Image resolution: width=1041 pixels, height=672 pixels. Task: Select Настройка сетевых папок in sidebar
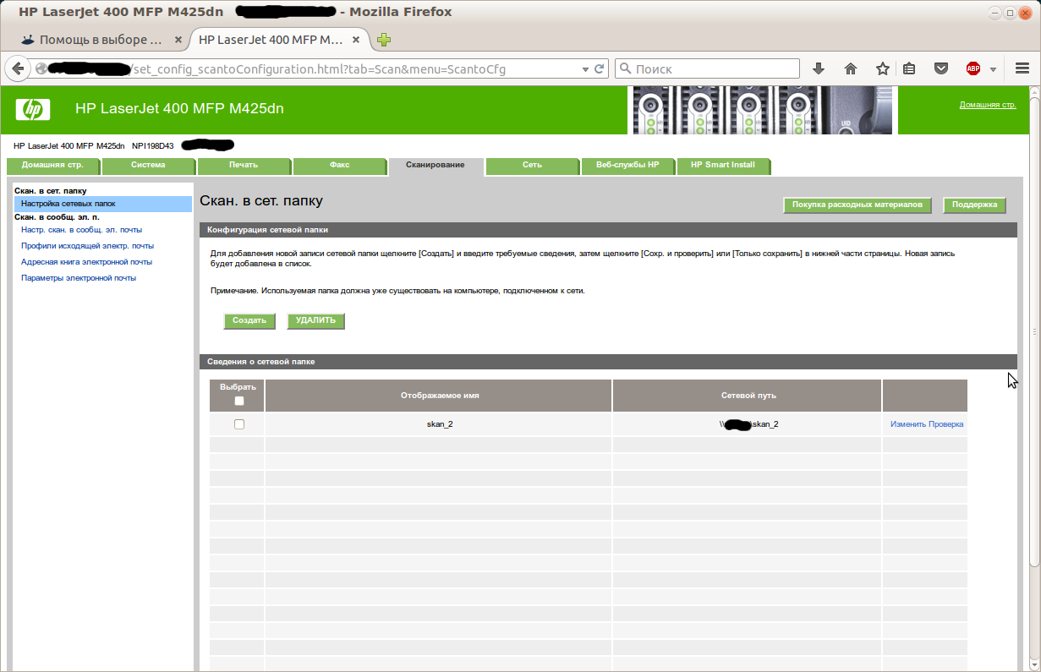[103, 204]
